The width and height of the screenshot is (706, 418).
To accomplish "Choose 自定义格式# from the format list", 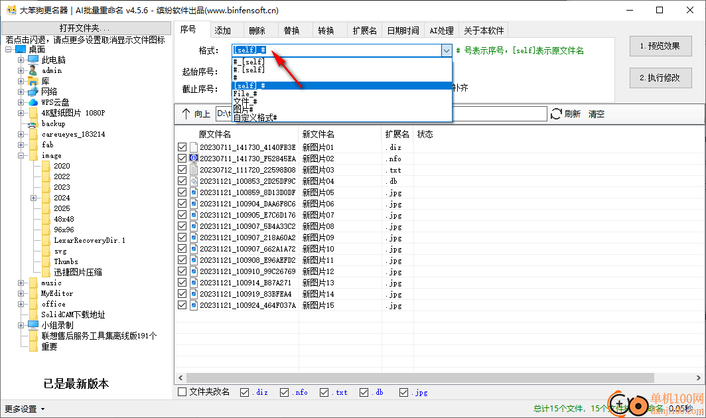I will point(342,117).
